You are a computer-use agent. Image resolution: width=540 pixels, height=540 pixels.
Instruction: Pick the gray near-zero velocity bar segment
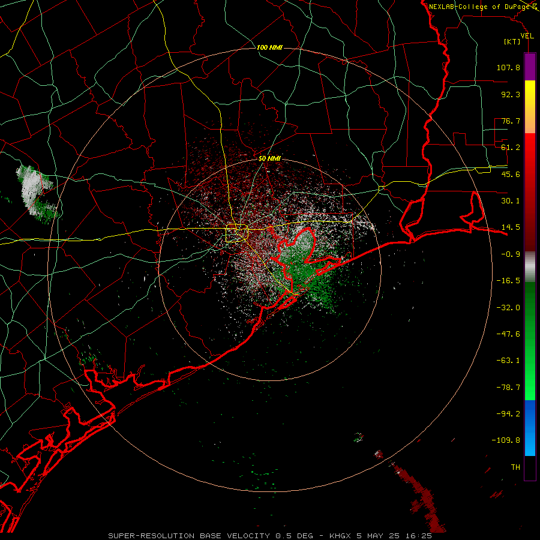click(530, 267)
